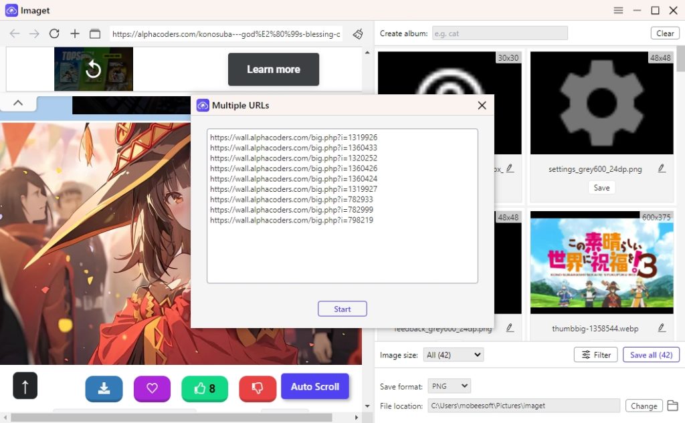The width and height of the screenshot is (685, 423).
Task: Collapse the browser toolbar with the chevron
Action: (18, 102)
